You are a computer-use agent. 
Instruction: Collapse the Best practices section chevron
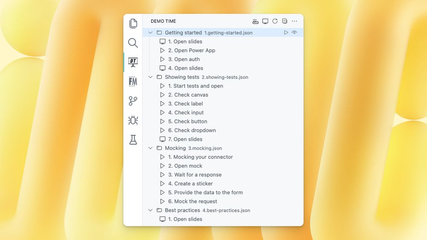pyautogui.click(x=150, y=210)
